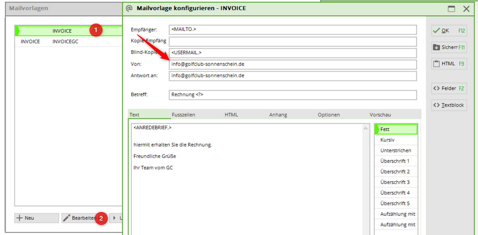
Task: Switch to the Optionen tab
Action: (328, 115)
